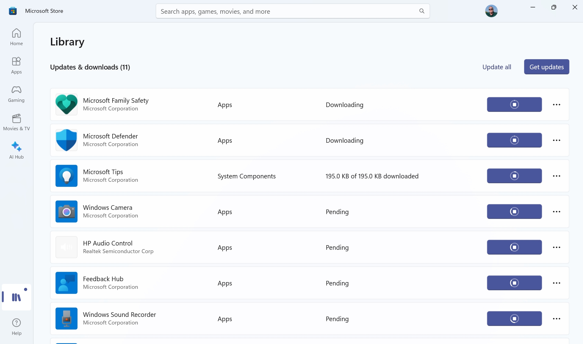This screenshot has width=583, height=344.
Task: Open the Windows Sound Recorder app icon
Action: pos(67,318)
